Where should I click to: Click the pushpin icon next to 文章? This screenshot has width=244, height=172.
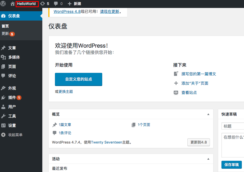[3, 48]
